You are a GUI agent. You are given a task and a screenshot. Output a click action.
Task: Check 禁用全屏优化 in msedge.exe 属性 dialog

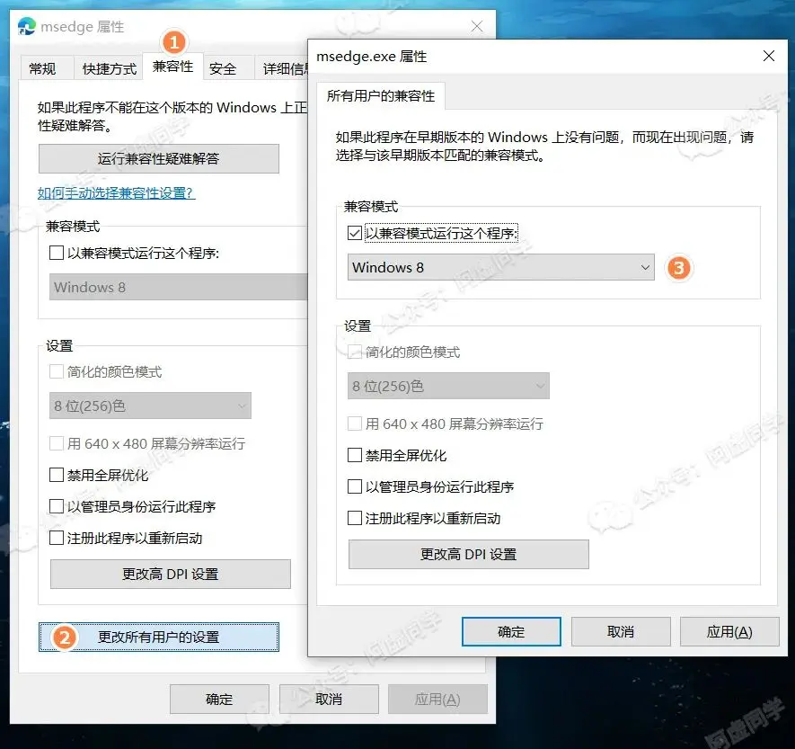coord(355,455)
